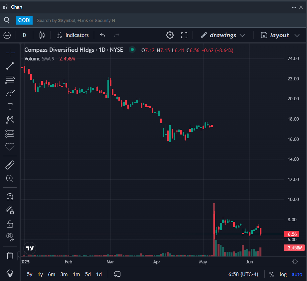Image resolution: width=307 pixels, height=281 pixels.
Task: Click the search magnifier icon
Action: 7,20
